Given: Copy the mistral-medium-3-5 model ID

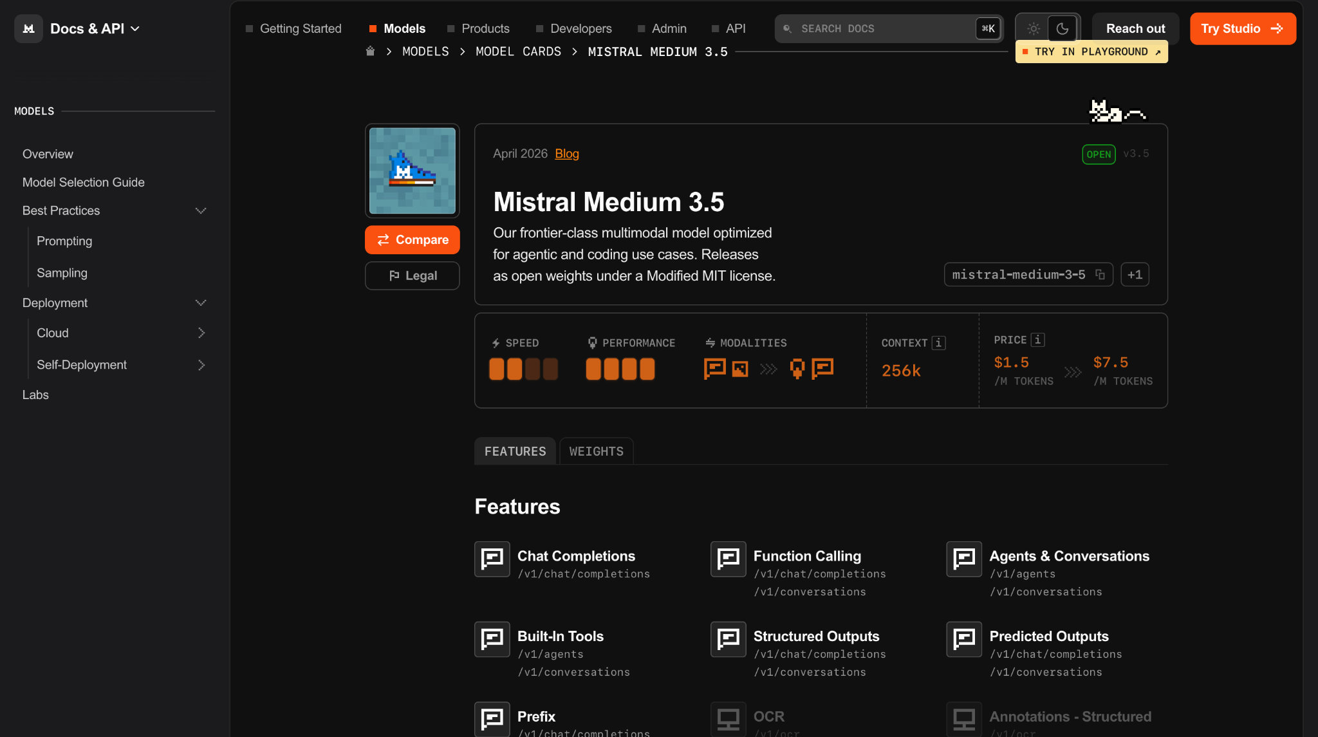Looking at the screenshot, I should click(x=1100, y=275).
